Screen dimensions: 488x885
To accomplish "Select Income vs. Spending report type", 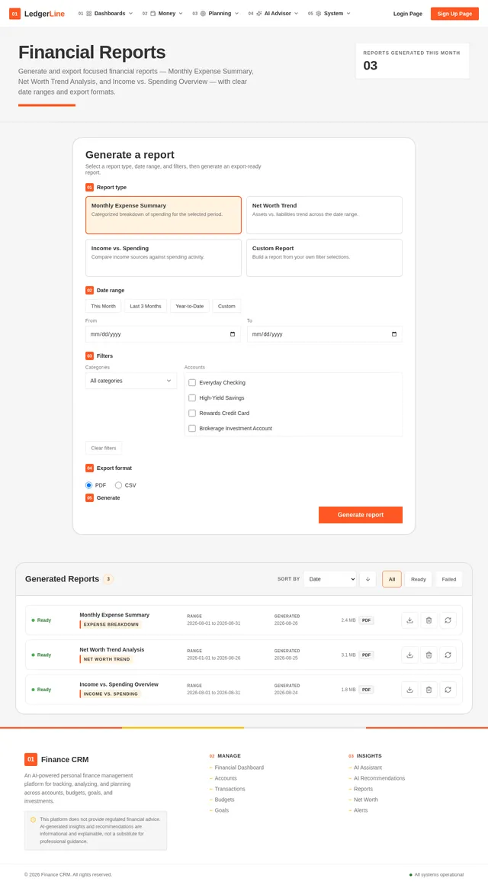I will [164, 258].
